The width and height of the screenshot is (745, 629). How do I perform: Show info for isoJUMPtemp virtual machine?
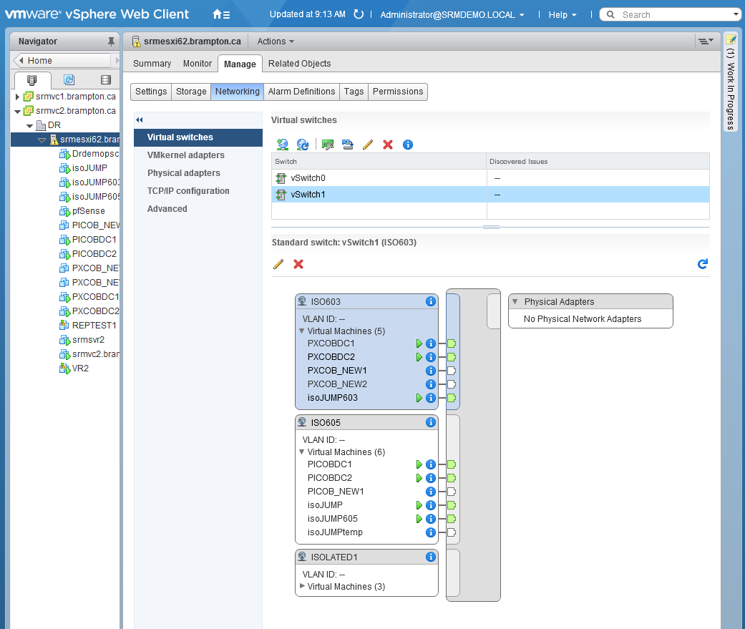pyautogui.click(x=431, y=532)
